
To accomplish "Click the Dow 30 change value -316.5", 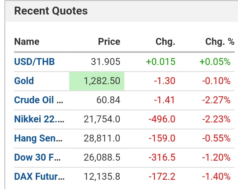I will tap(162, 157).
